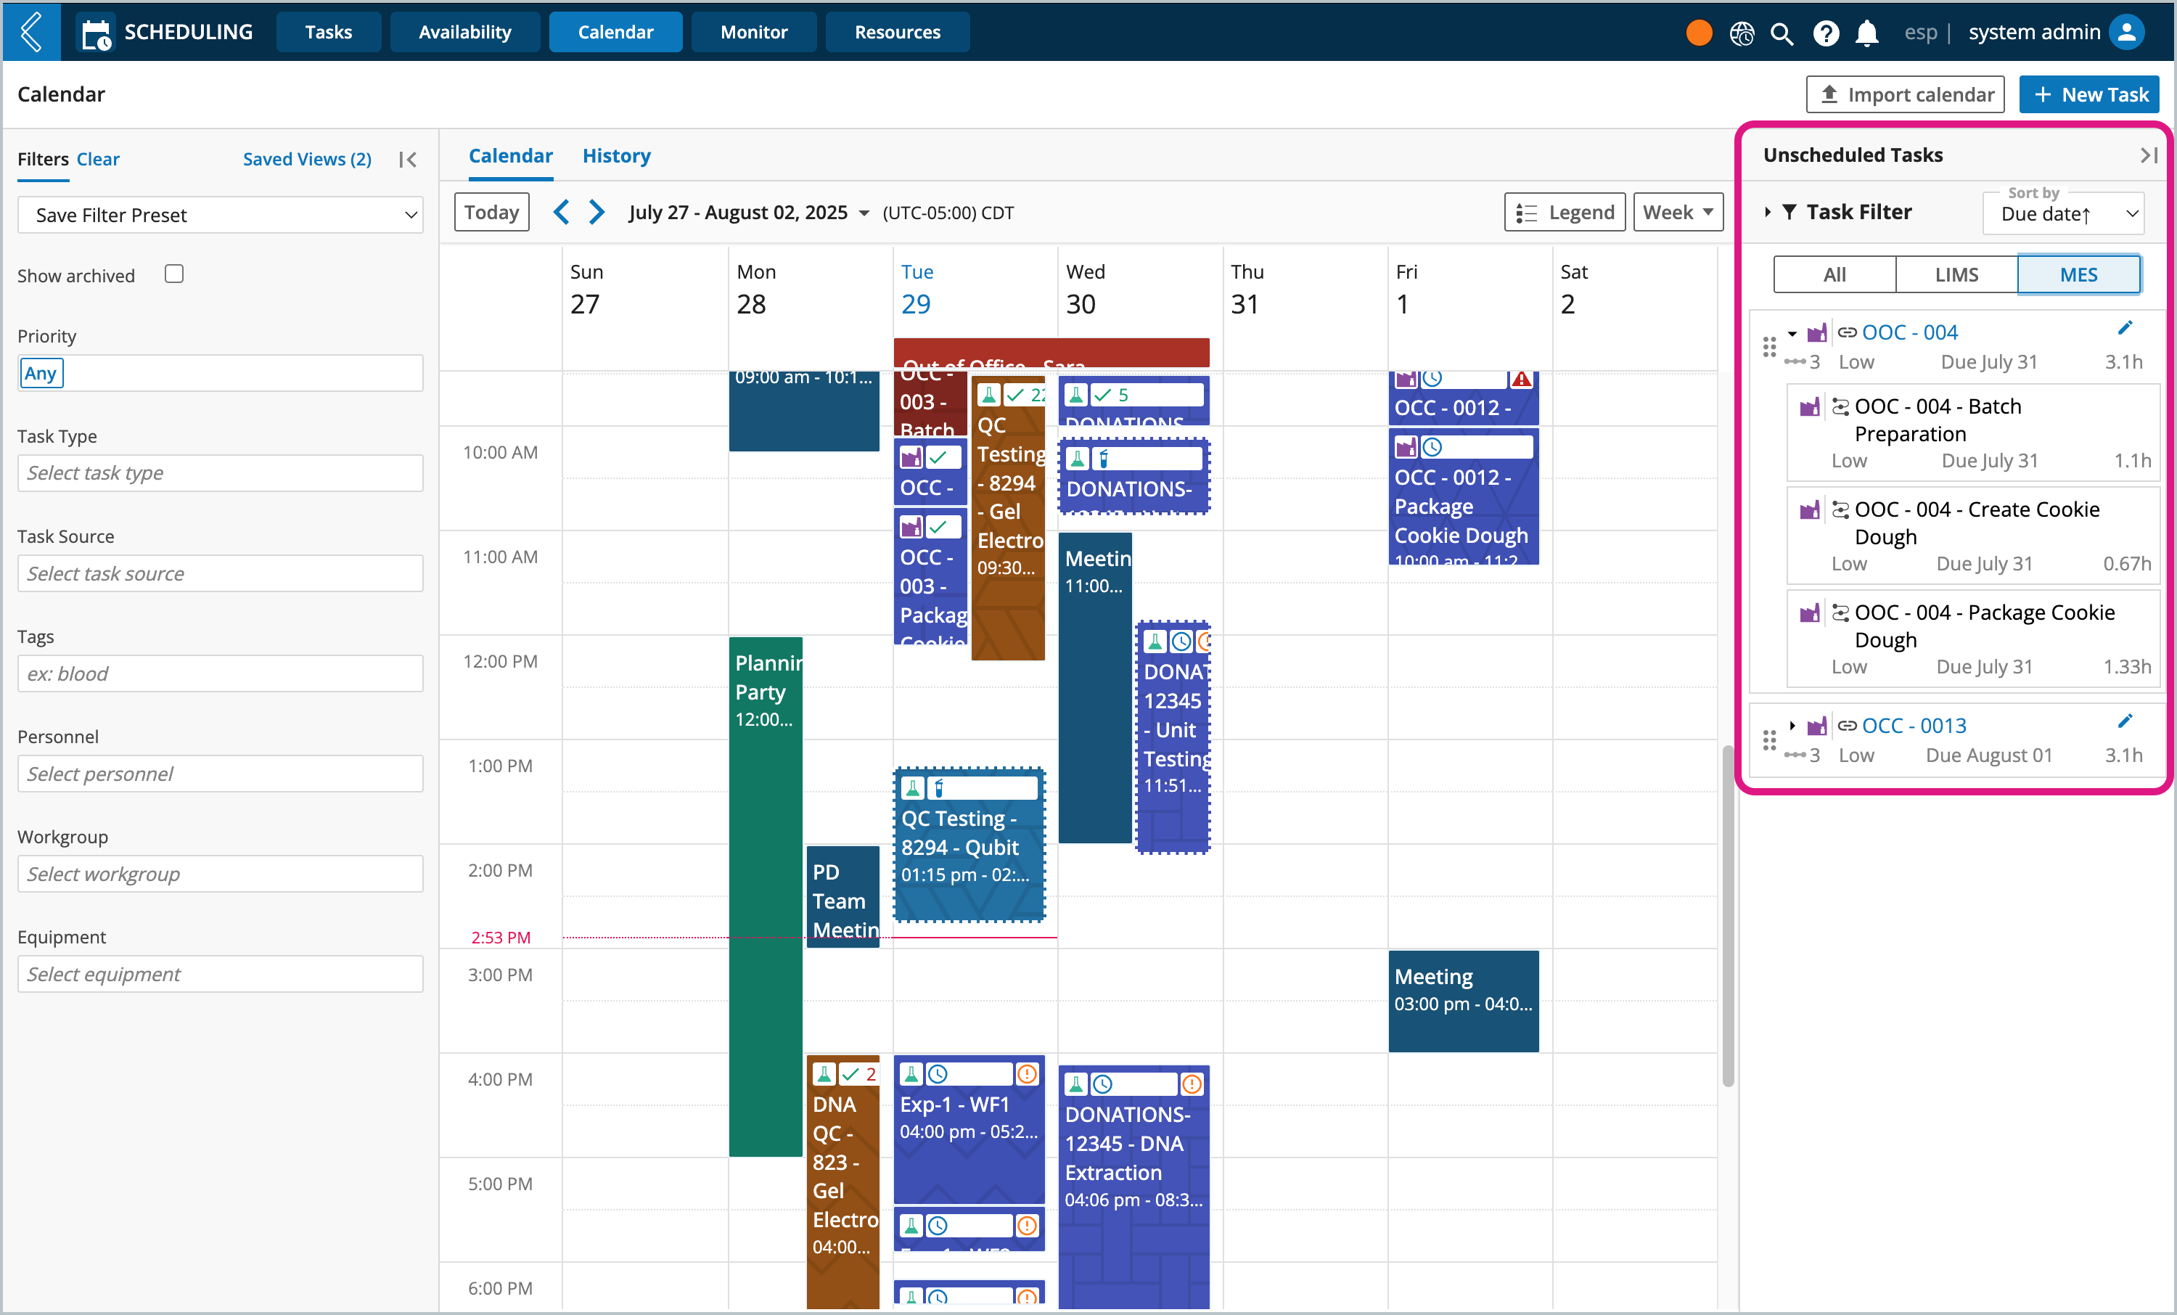Open Saved Views (2)
This screenshot has width=2177, height=1315.
pos(306,159)
